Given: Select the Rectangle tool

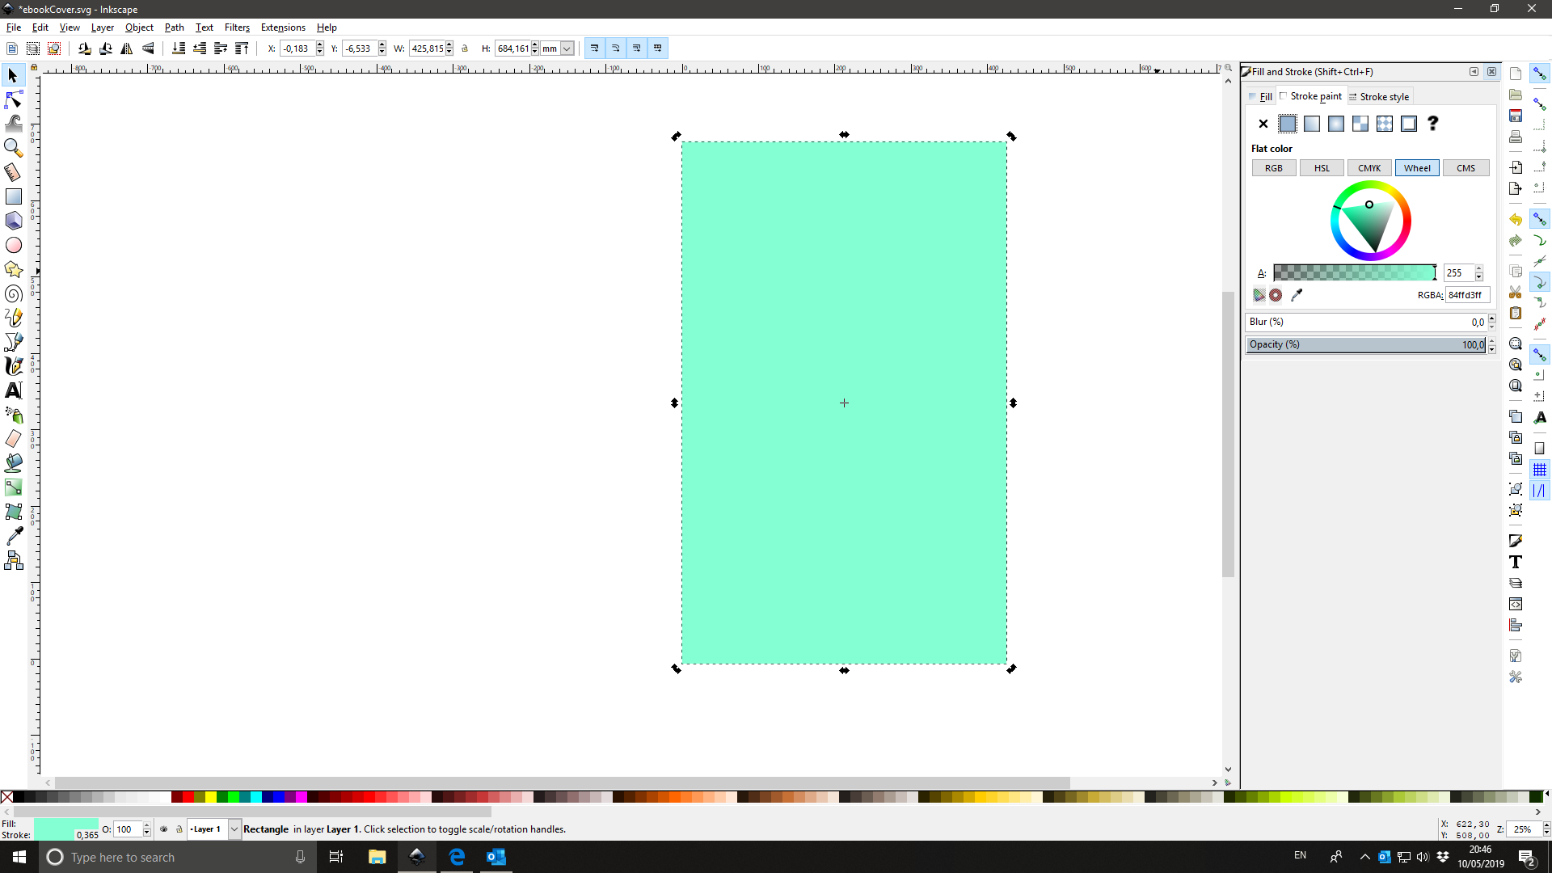Looking at the screenshot, I should click(13, 196).
